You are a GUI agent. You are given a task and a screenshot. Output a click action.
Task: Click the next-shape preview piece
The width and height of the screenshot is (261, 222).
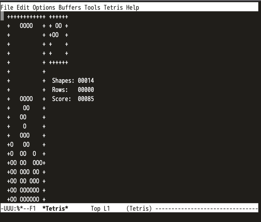tap(57, 30)
